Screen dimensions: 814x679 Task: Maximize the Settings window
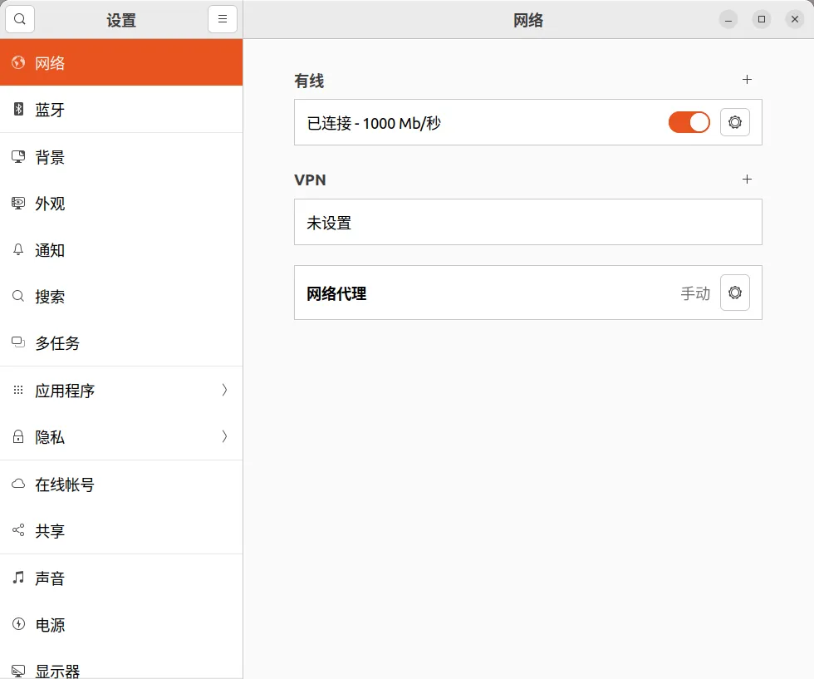click(x=761, y=19)
